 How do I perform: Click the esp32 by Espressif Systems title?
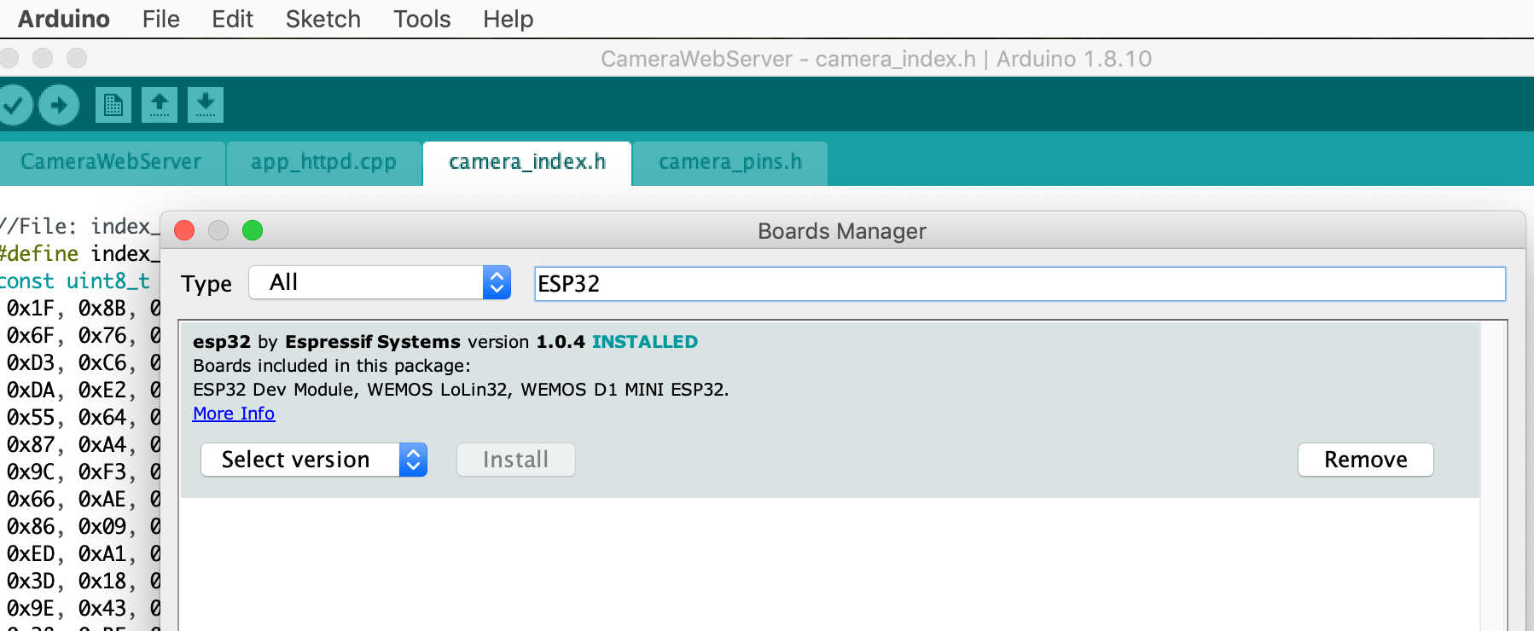pos(327,342)
